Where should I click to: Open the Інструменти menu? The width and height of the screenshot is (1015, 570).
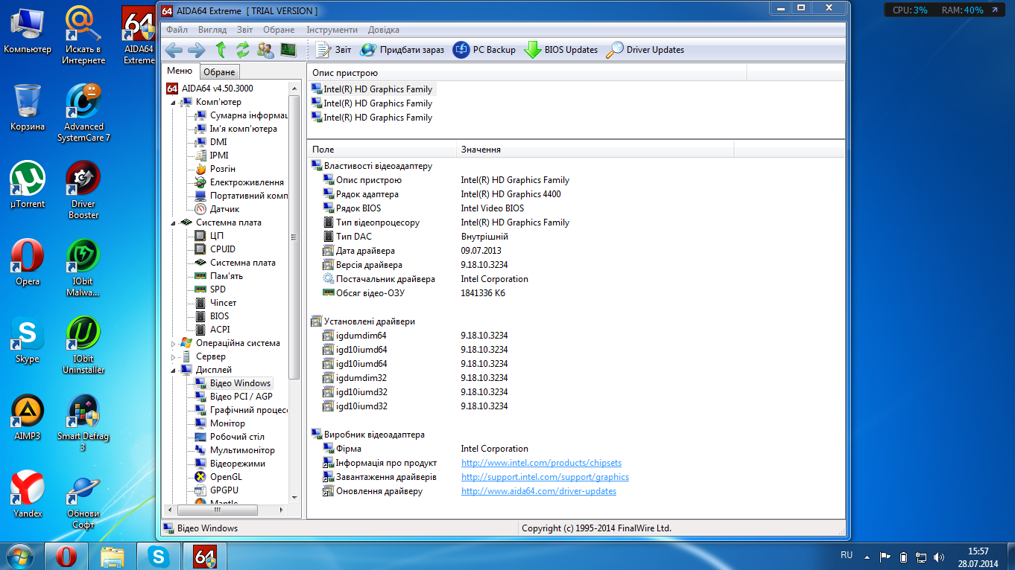coord(332,30)
